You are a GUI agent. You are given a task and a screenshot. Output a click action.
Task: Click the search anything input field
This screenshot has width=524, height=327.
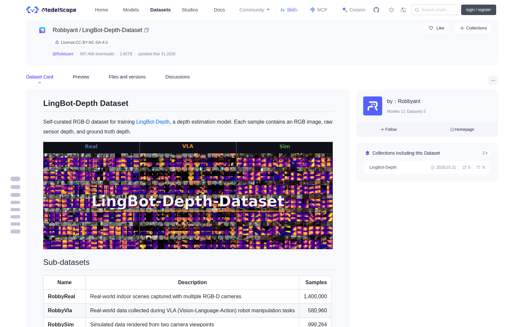click(435, 10)
